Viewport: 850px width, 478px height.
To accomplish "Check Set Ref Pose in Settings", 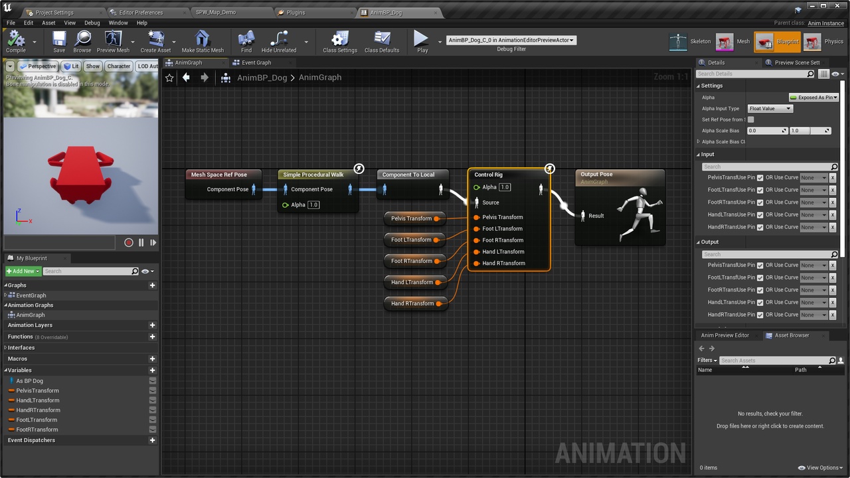I will pos(750,119).
